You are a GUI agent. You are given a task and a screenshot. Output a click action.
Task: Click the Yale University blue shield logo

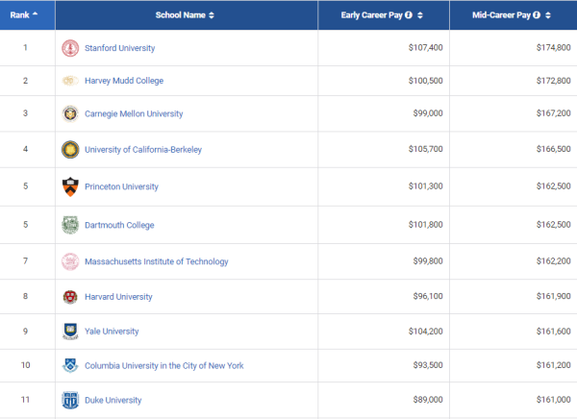pyautogui.click(x=70, y=332)
